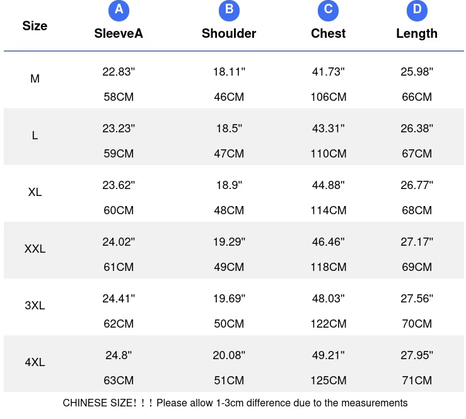Click the Chest column heading

[x=328, y=33]
